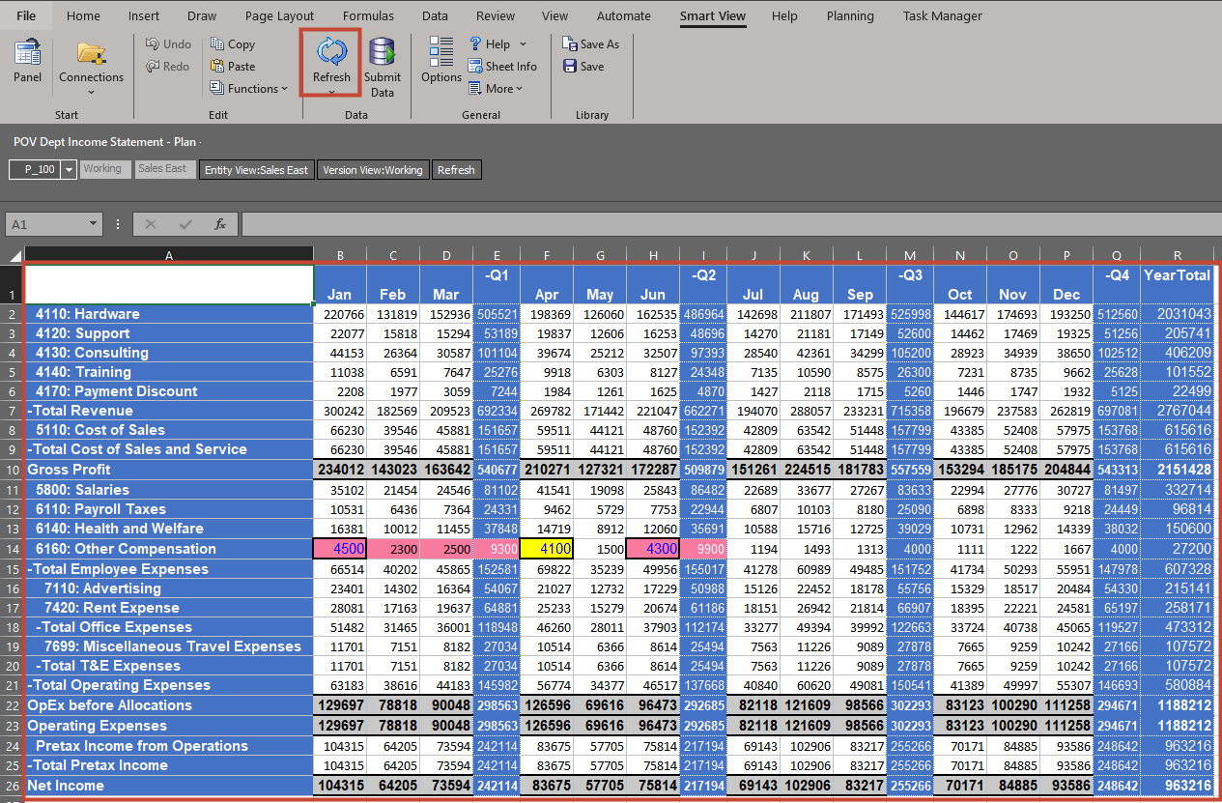Click the Save icon in Library group
Image resolution: width=1222 pixels, height=803 pixels.
point(570,67)
